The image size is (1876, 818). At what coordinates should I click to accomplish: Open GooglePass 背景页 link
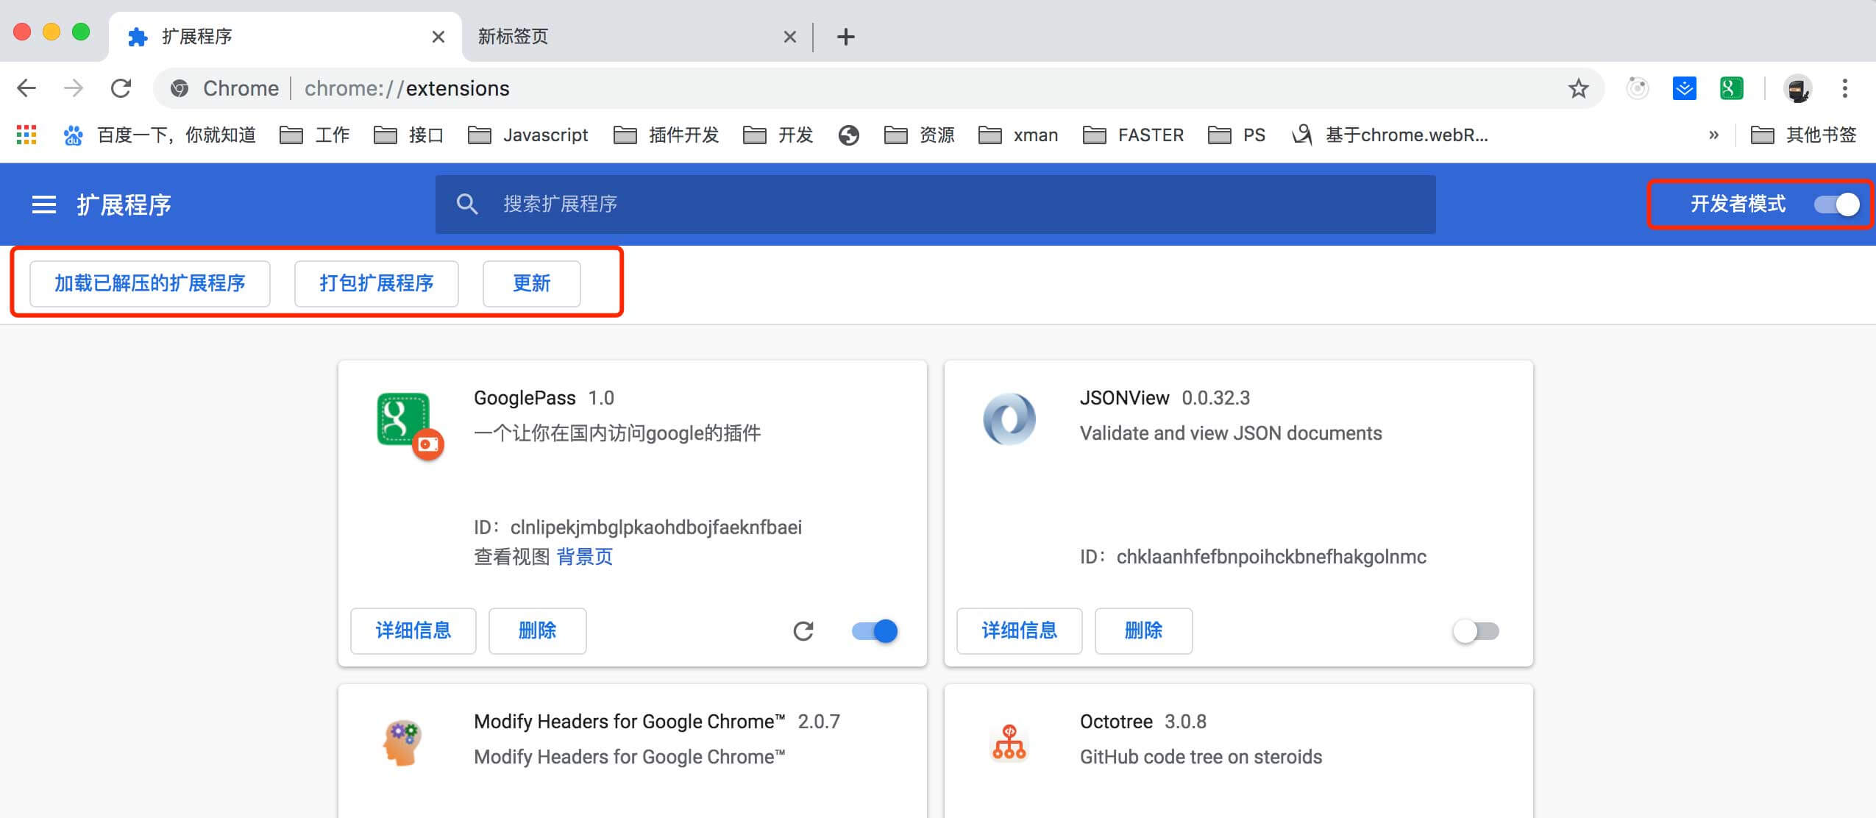click(585, 557)
